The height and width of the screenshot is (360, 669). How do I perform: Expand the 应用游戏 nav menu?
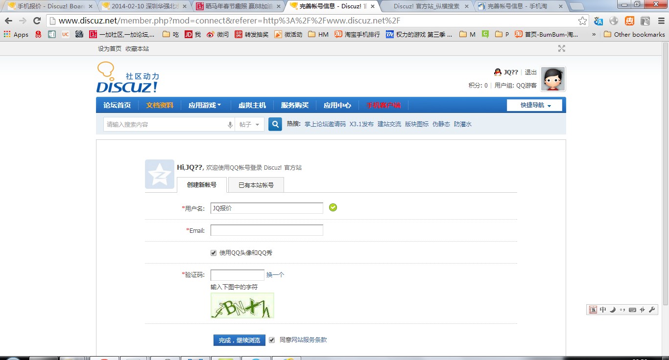205,105
